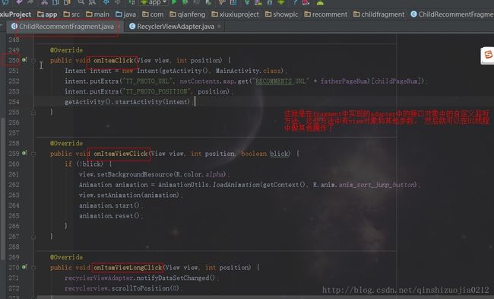Click the Help question mark toolbar icon
494x299 pixels.
click(x=295, y=2)
